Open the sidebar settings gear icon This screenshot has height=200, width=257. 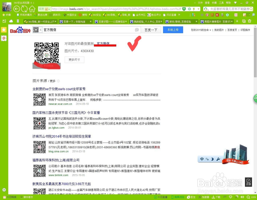click(4, 190)
